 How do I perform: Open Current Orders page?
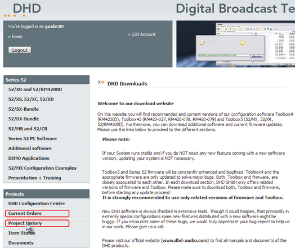click(x=47, y=213)
